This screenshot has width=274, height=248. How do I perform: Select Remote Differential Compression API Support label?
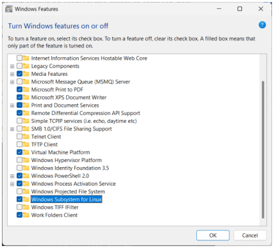pyautogui.click(x=85, y=113)
